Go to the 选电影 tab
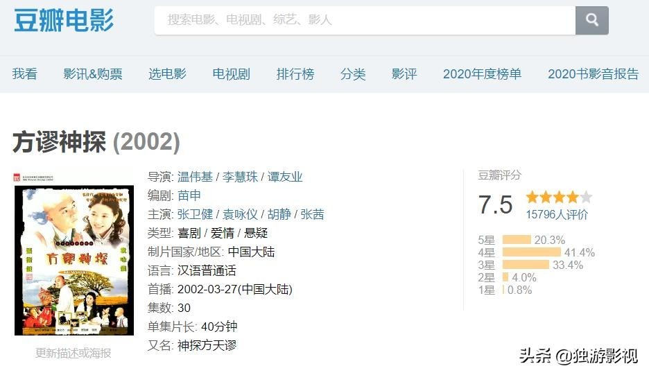Viewport: 649px width, 375px height. tap(167, 74)
